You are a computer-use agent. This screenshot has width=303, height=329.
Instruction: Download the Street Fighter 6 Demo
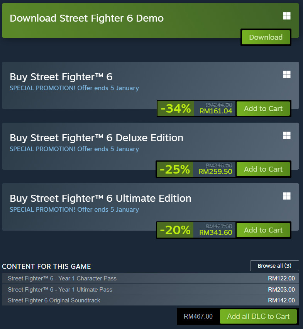click(x=266, y=37)
